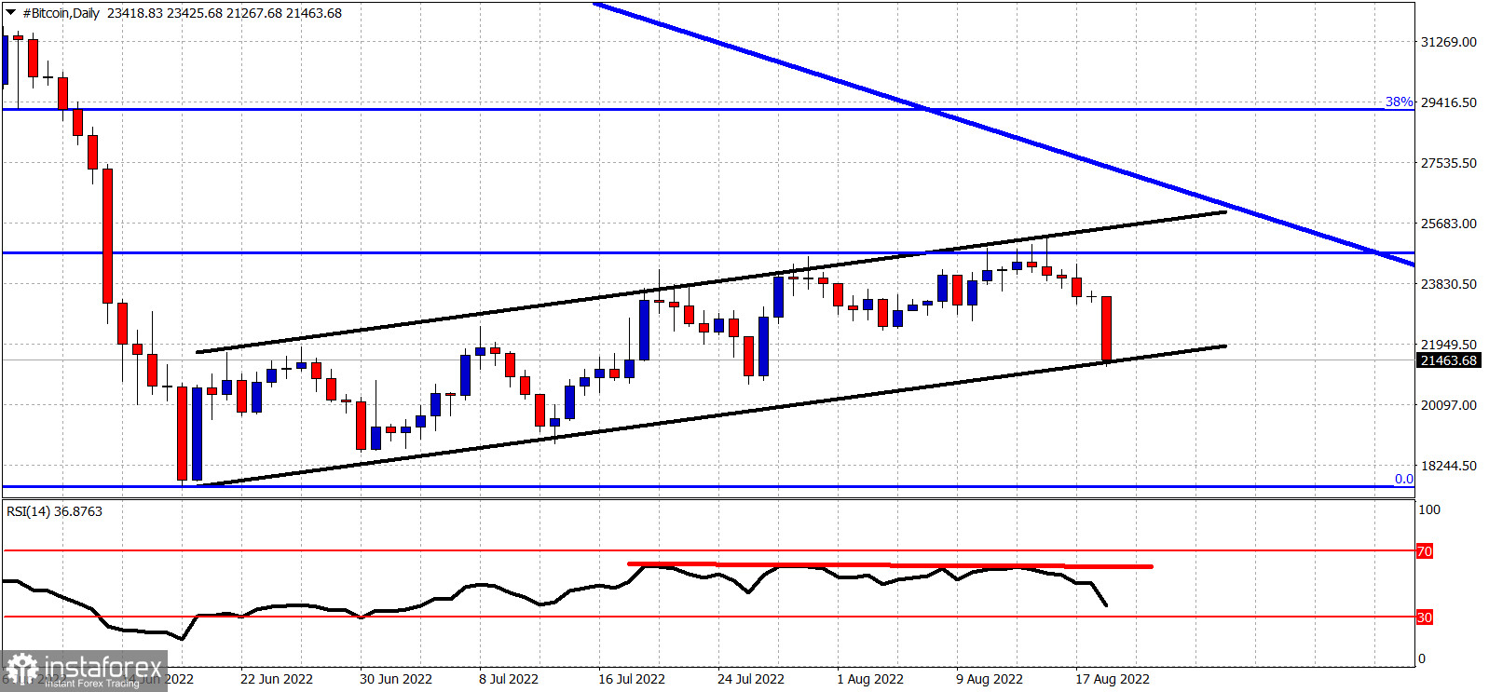This screenshot has width=1489, height=692.
Task: Select the red resistance line on the RSI panel
Action: pyautogui.click(x=890, y=564)
